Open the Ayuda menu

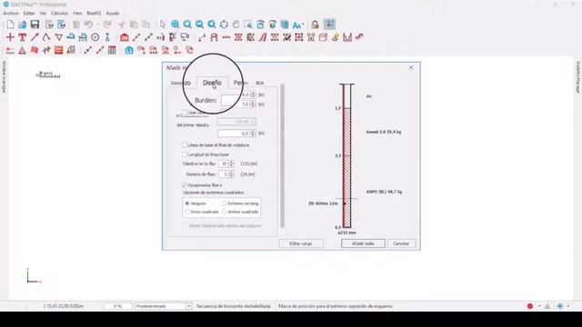113,13
